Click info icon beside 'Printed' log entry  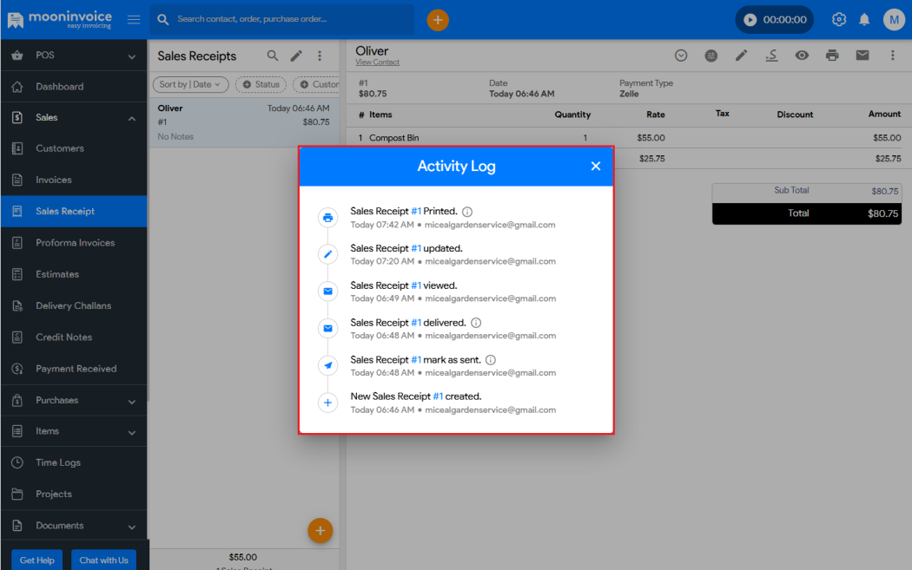point(467,212)
